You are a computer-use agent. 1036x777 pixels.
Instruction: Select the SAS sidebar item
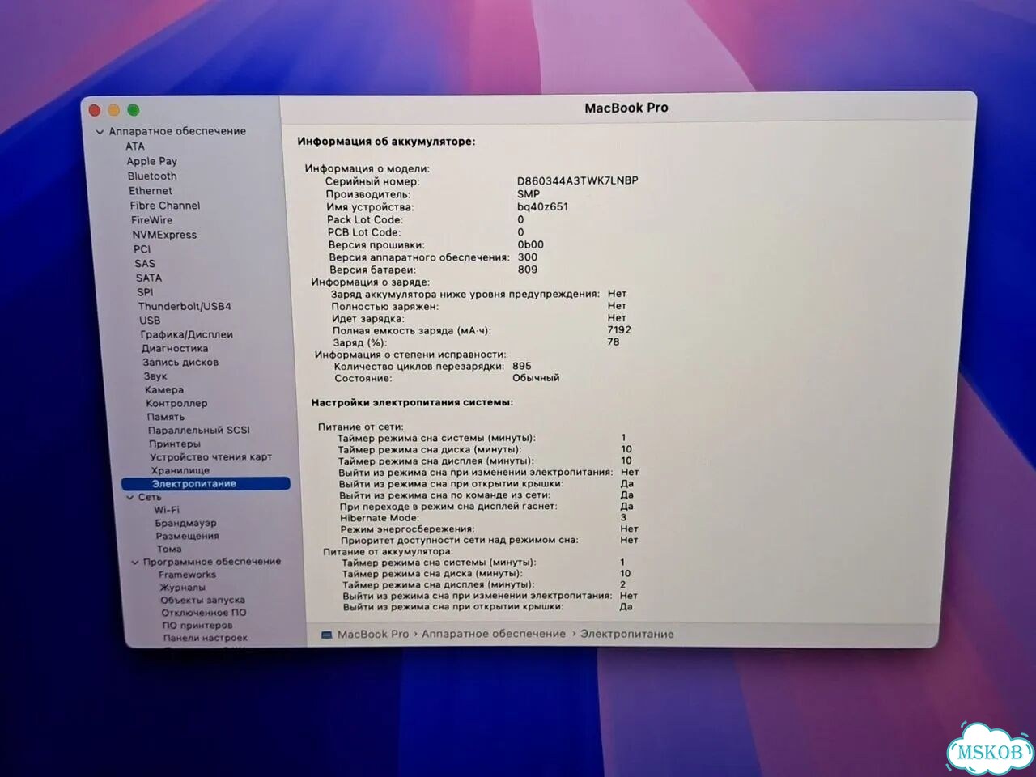pos(145,264)
